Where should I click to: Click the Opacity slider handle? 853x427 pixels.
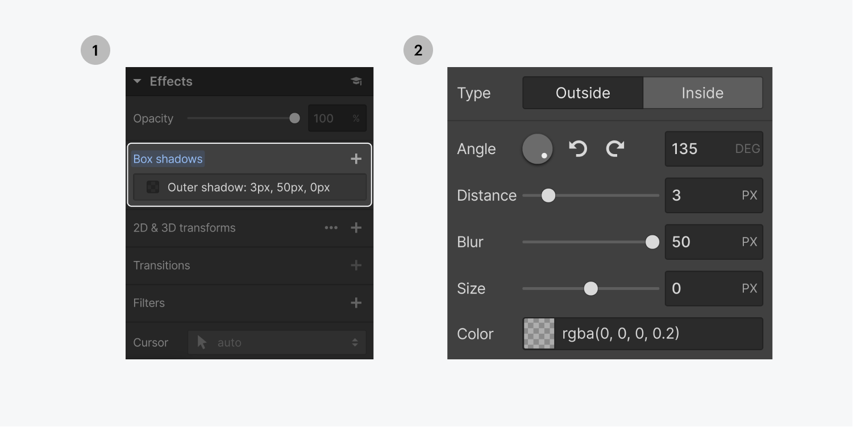pyautogui.click(x=294, y=118)
